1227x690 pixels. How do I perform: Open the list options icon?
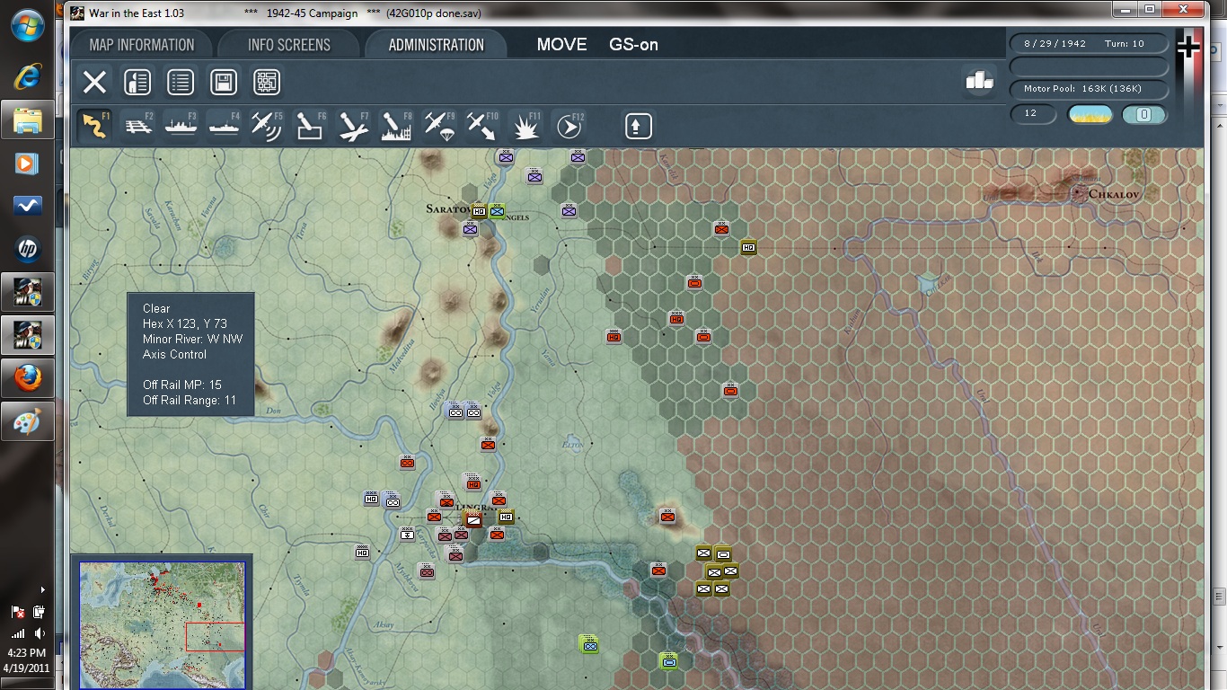tap(181, 83)
